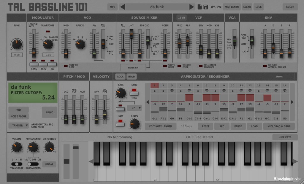The height and width of the screenshot is (184, 304).
Task: Click the note dot under step 4
Action: (x=180, y=91)
